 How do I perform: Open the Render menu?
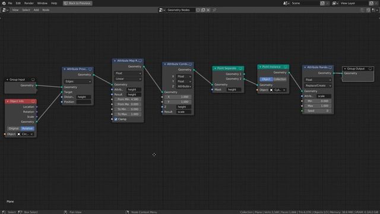(29, 3)
